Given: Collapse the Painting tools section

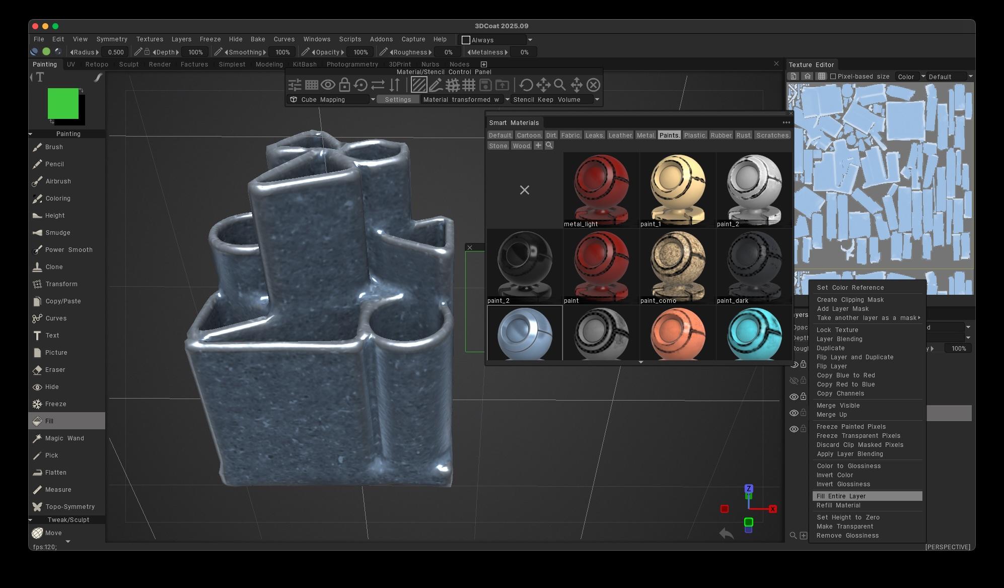Looking at the screenshot, I should pyautogui.click(x=31, y=134).
